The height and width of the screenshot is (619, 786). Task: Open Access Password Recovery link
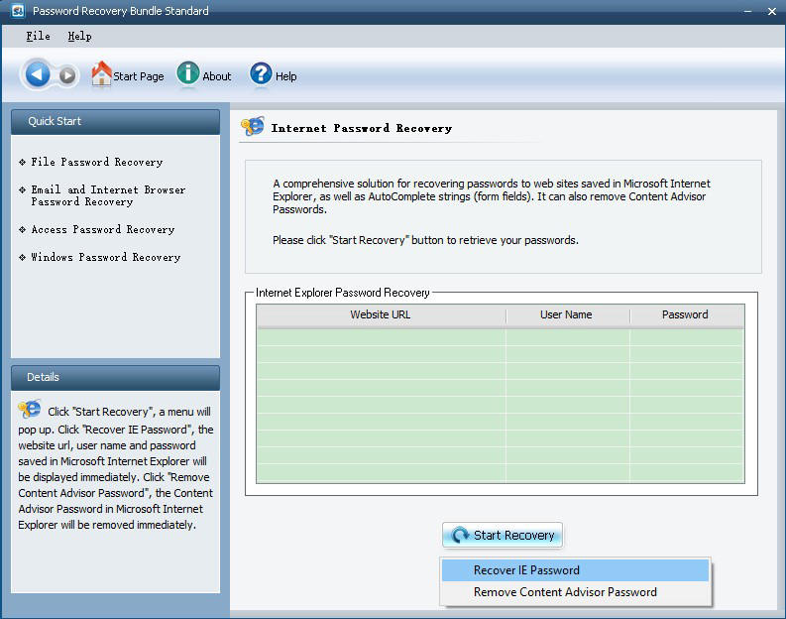[103, 230]
